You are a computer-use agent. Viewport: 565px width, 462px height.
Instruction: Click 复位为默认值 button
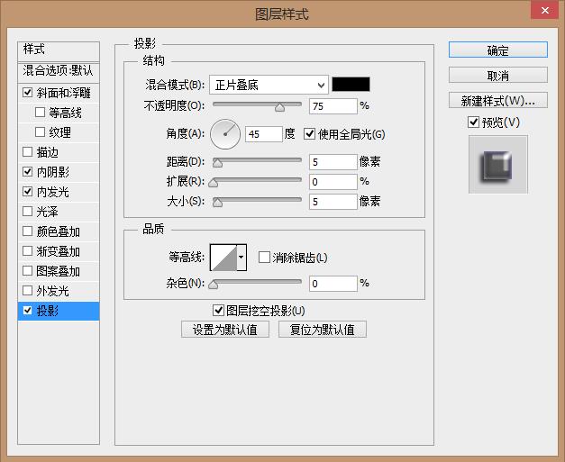[323, 329]
